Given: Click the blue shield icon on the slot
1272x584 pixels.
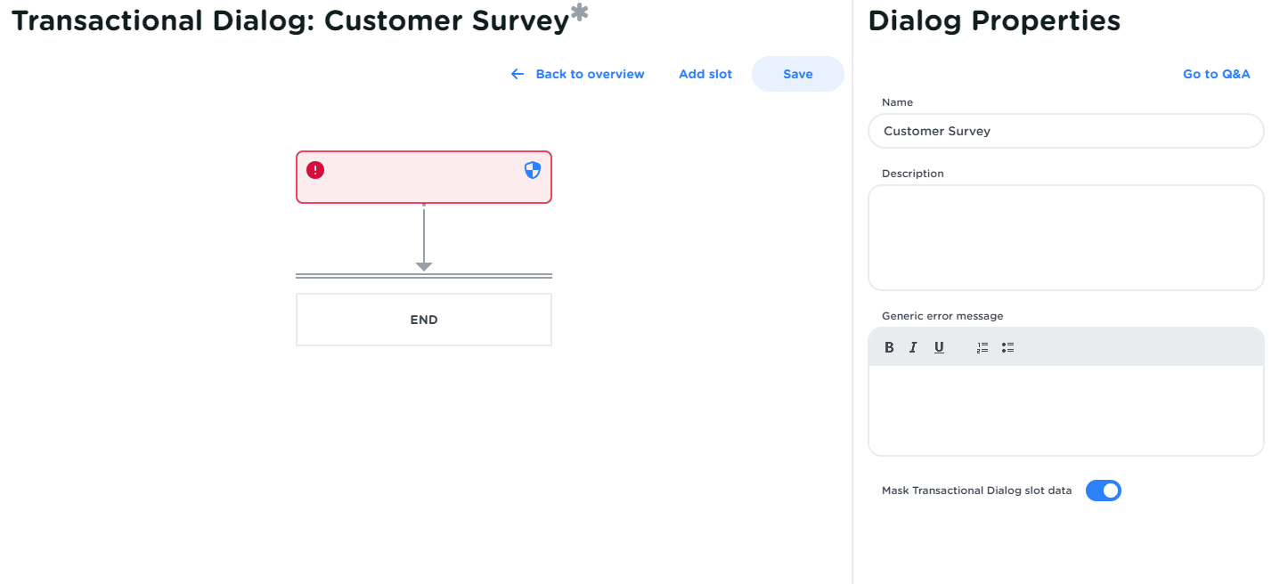Looking at the screenshot, I should point(533,170).
